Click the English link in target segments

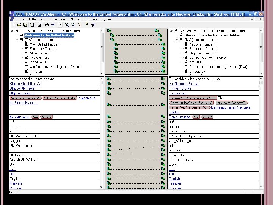(174, 178)
